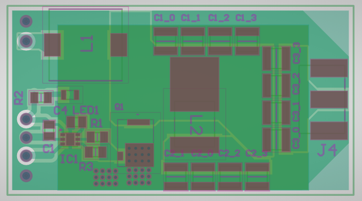This screenshot has width=362, height=201.
Task: Click the via array below R3
Action: pos(106,178)
